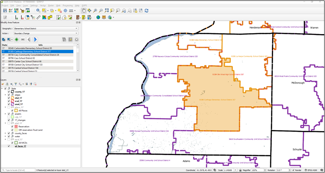Viewport: 325px width, 173px height.
Task: Toggle visibility of the edges layer
Action: pyautogui.click(x=9, y=95)
